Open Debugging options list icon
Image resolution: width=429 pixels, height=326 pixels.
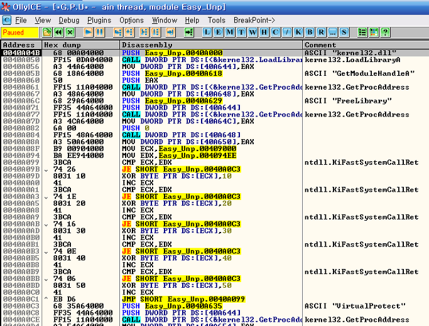point(362,33)
